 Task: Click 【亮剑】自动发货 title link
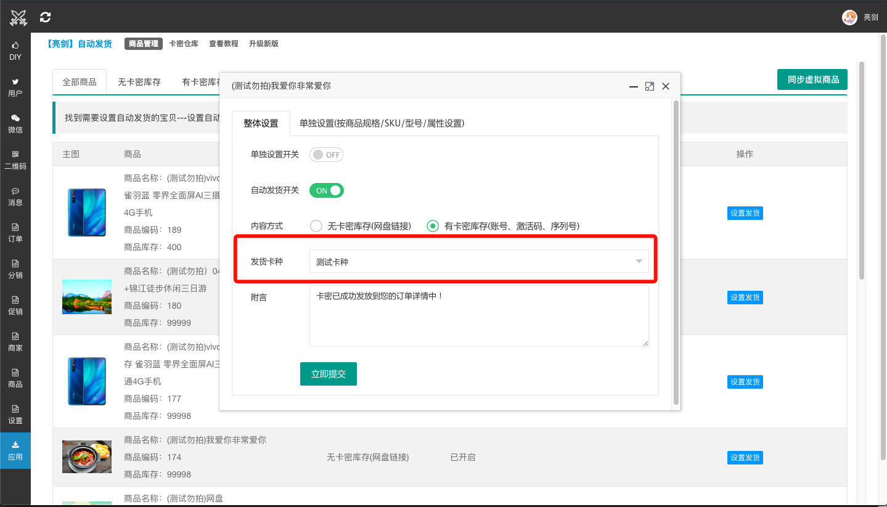point(80,44)
